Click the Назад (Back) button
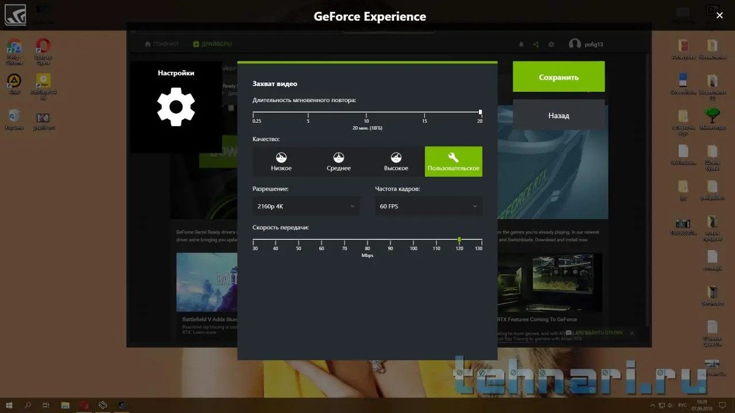The image size is (735, 413). pyautogui.click(x=559, y=115)
